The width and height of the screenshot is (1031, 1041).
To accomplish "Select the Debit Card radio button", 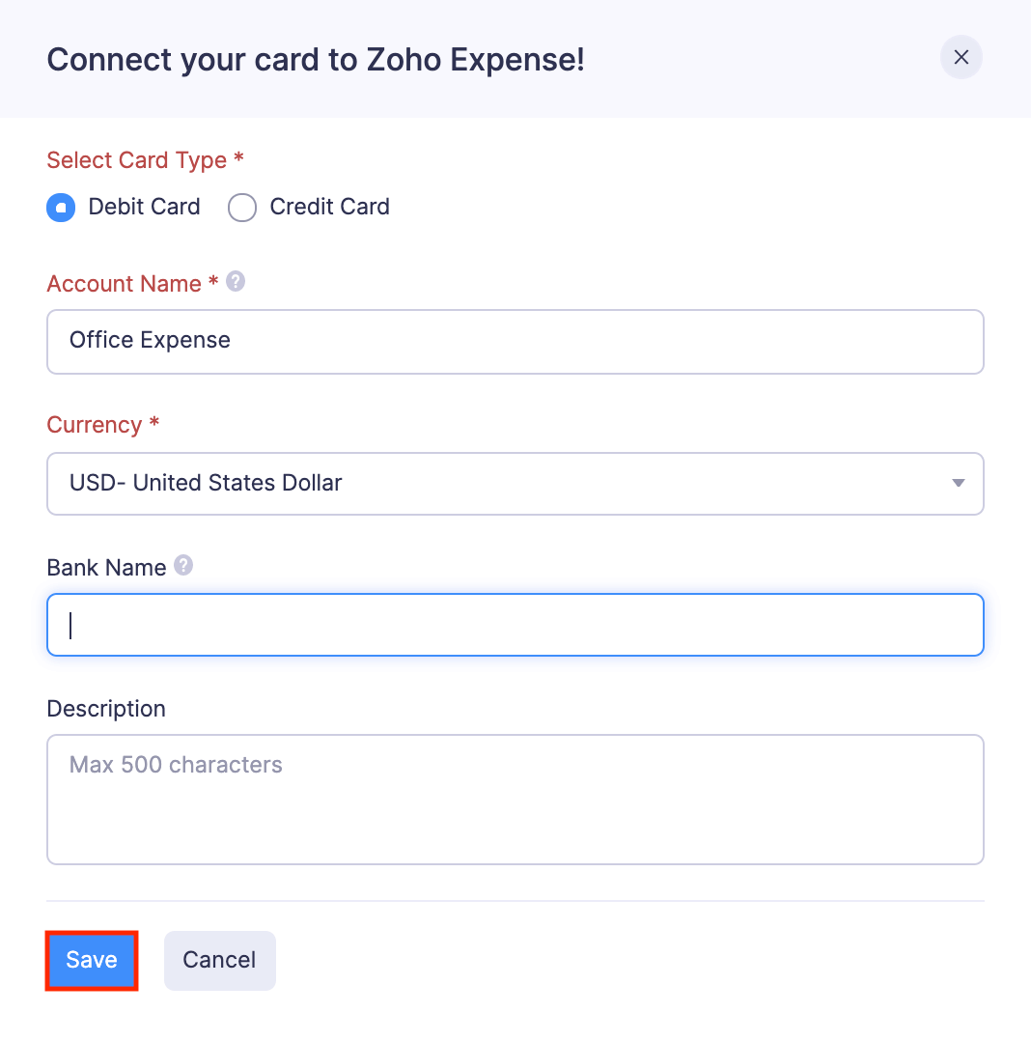I will tap(61, 208).
